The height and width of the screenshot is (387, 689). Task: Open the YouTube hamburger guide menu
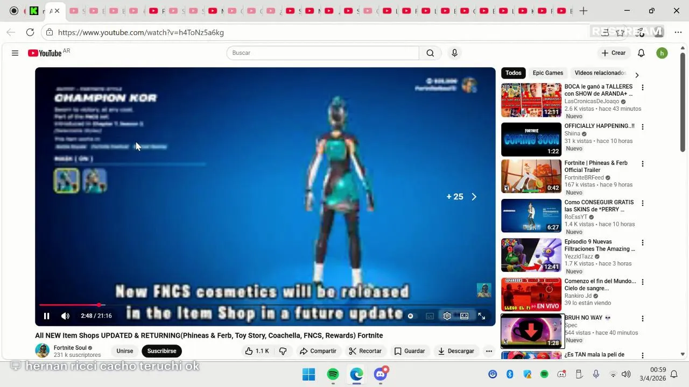(x=15, y=53)
